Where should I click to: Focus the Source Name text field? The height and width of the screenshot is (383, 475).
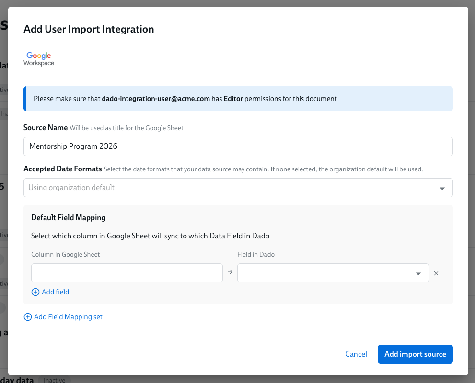coord(238,146)
